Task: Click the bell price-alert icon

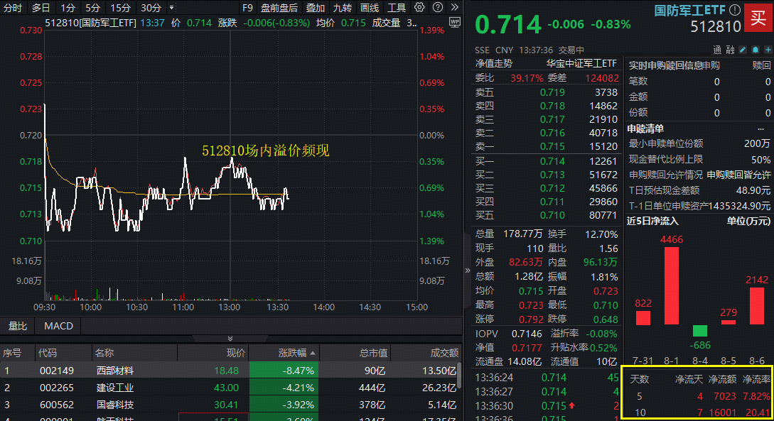Action: coord(756,49)
